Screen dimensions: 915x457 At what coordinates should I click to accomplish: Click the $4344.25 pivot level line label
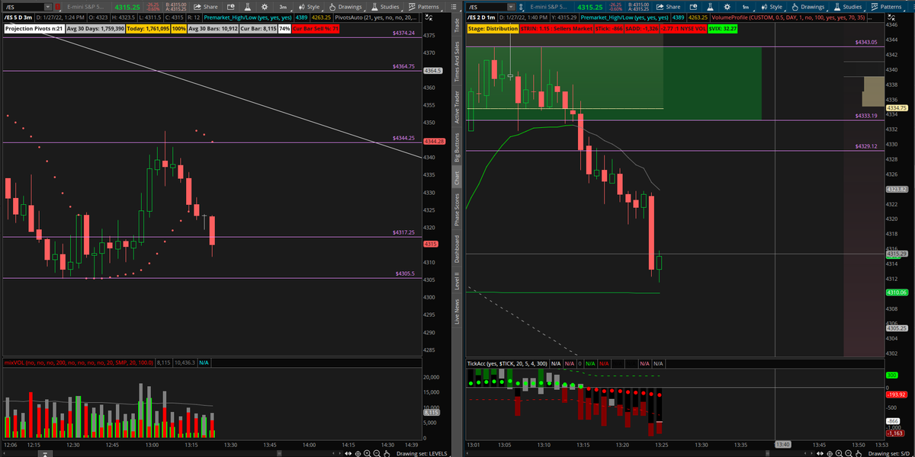coord(403,138)
